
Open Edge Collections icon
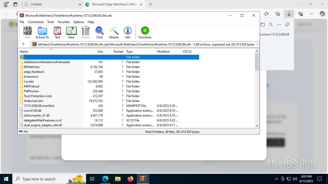pos(278,14)
